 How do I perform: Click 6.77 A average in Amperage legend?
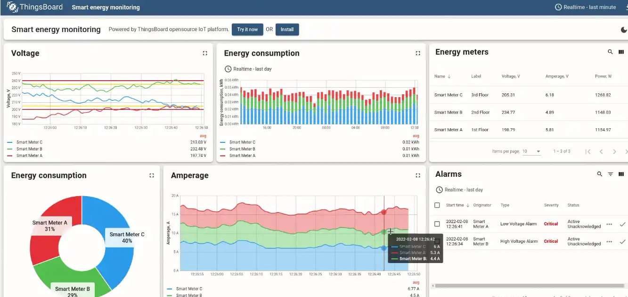[413, 289]
